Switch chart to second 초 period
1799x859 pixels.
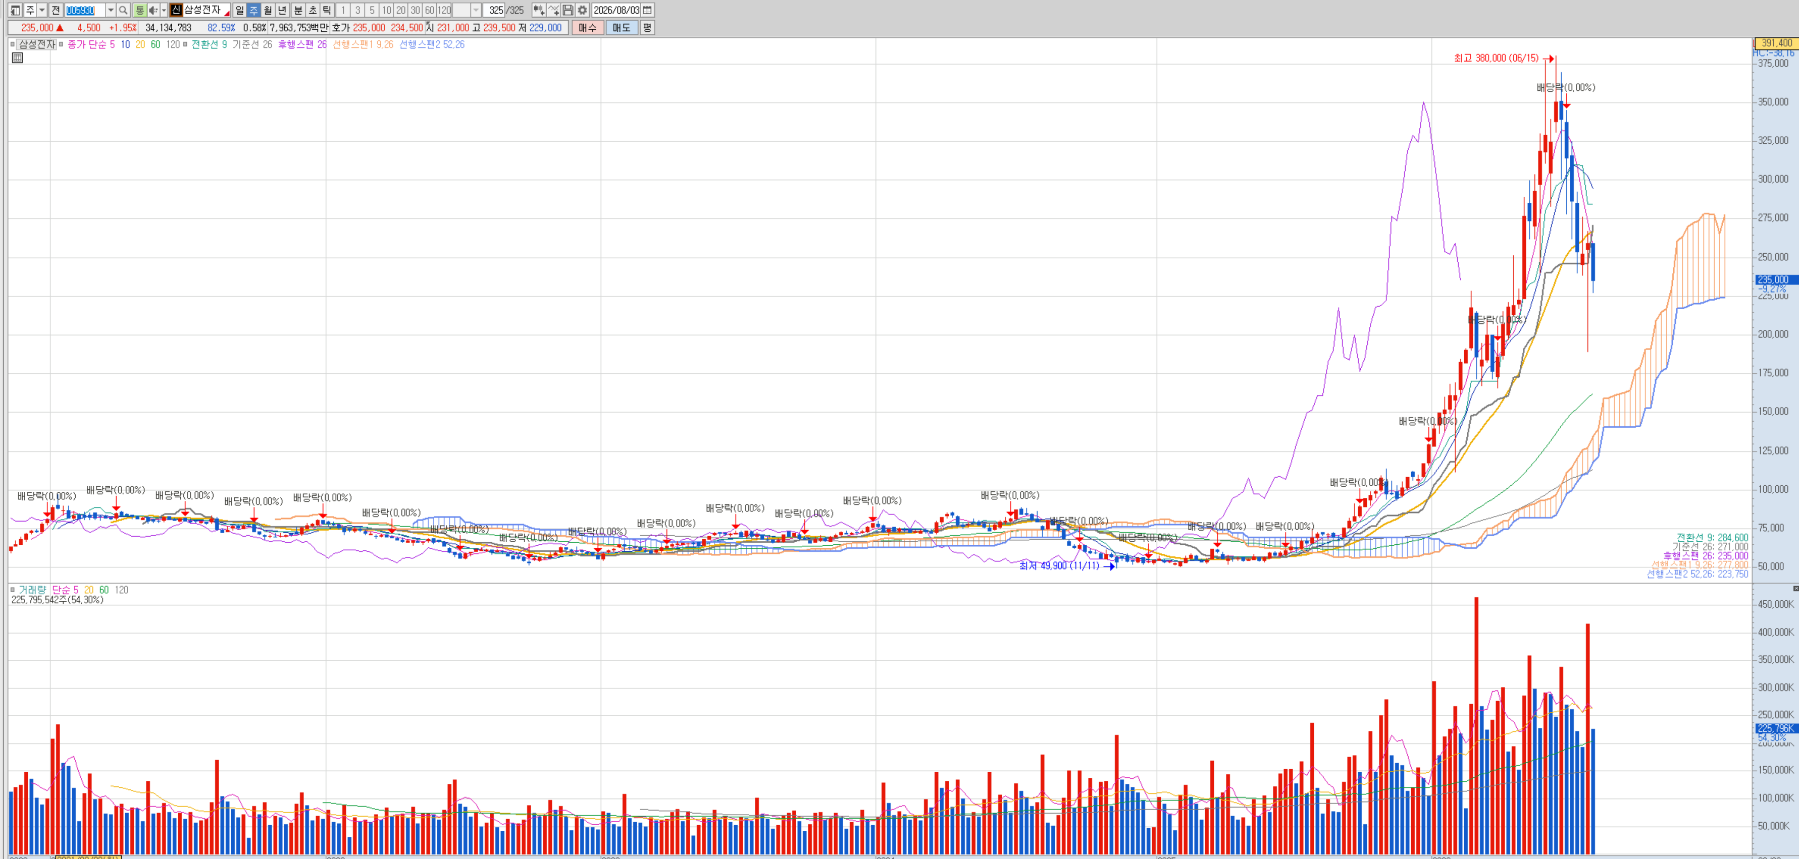coord(313,10)
